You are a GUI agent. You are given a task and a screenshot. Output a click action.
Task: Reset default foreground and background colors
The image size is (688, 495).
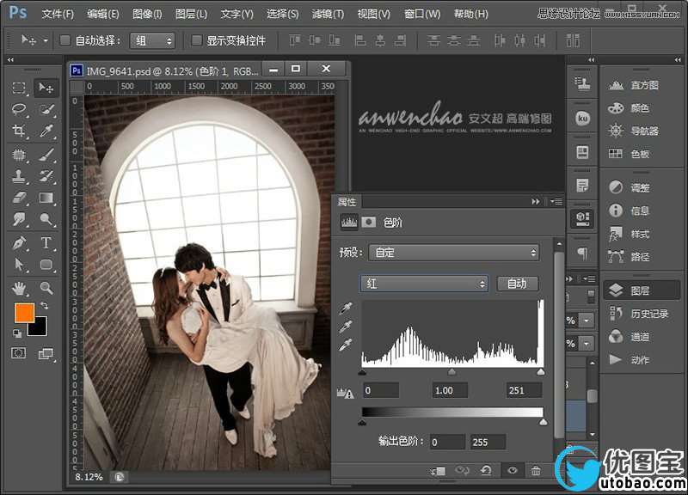[x=17, y=334]
